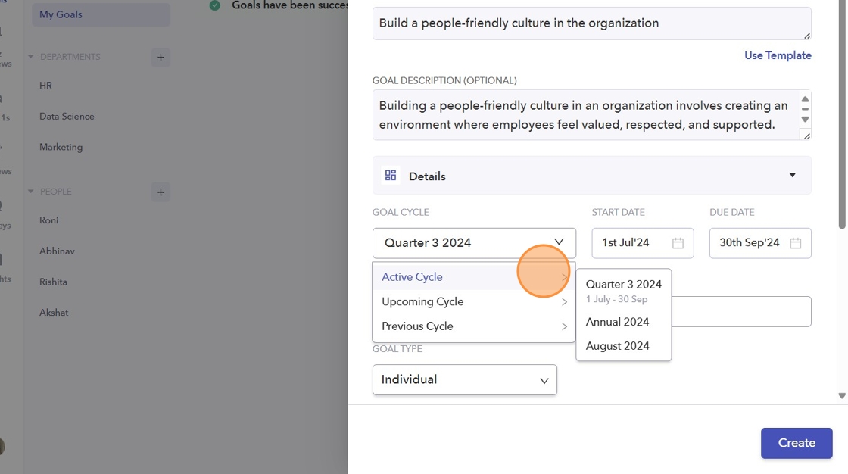Open My Goals in the sidebar

click(61, 14)
